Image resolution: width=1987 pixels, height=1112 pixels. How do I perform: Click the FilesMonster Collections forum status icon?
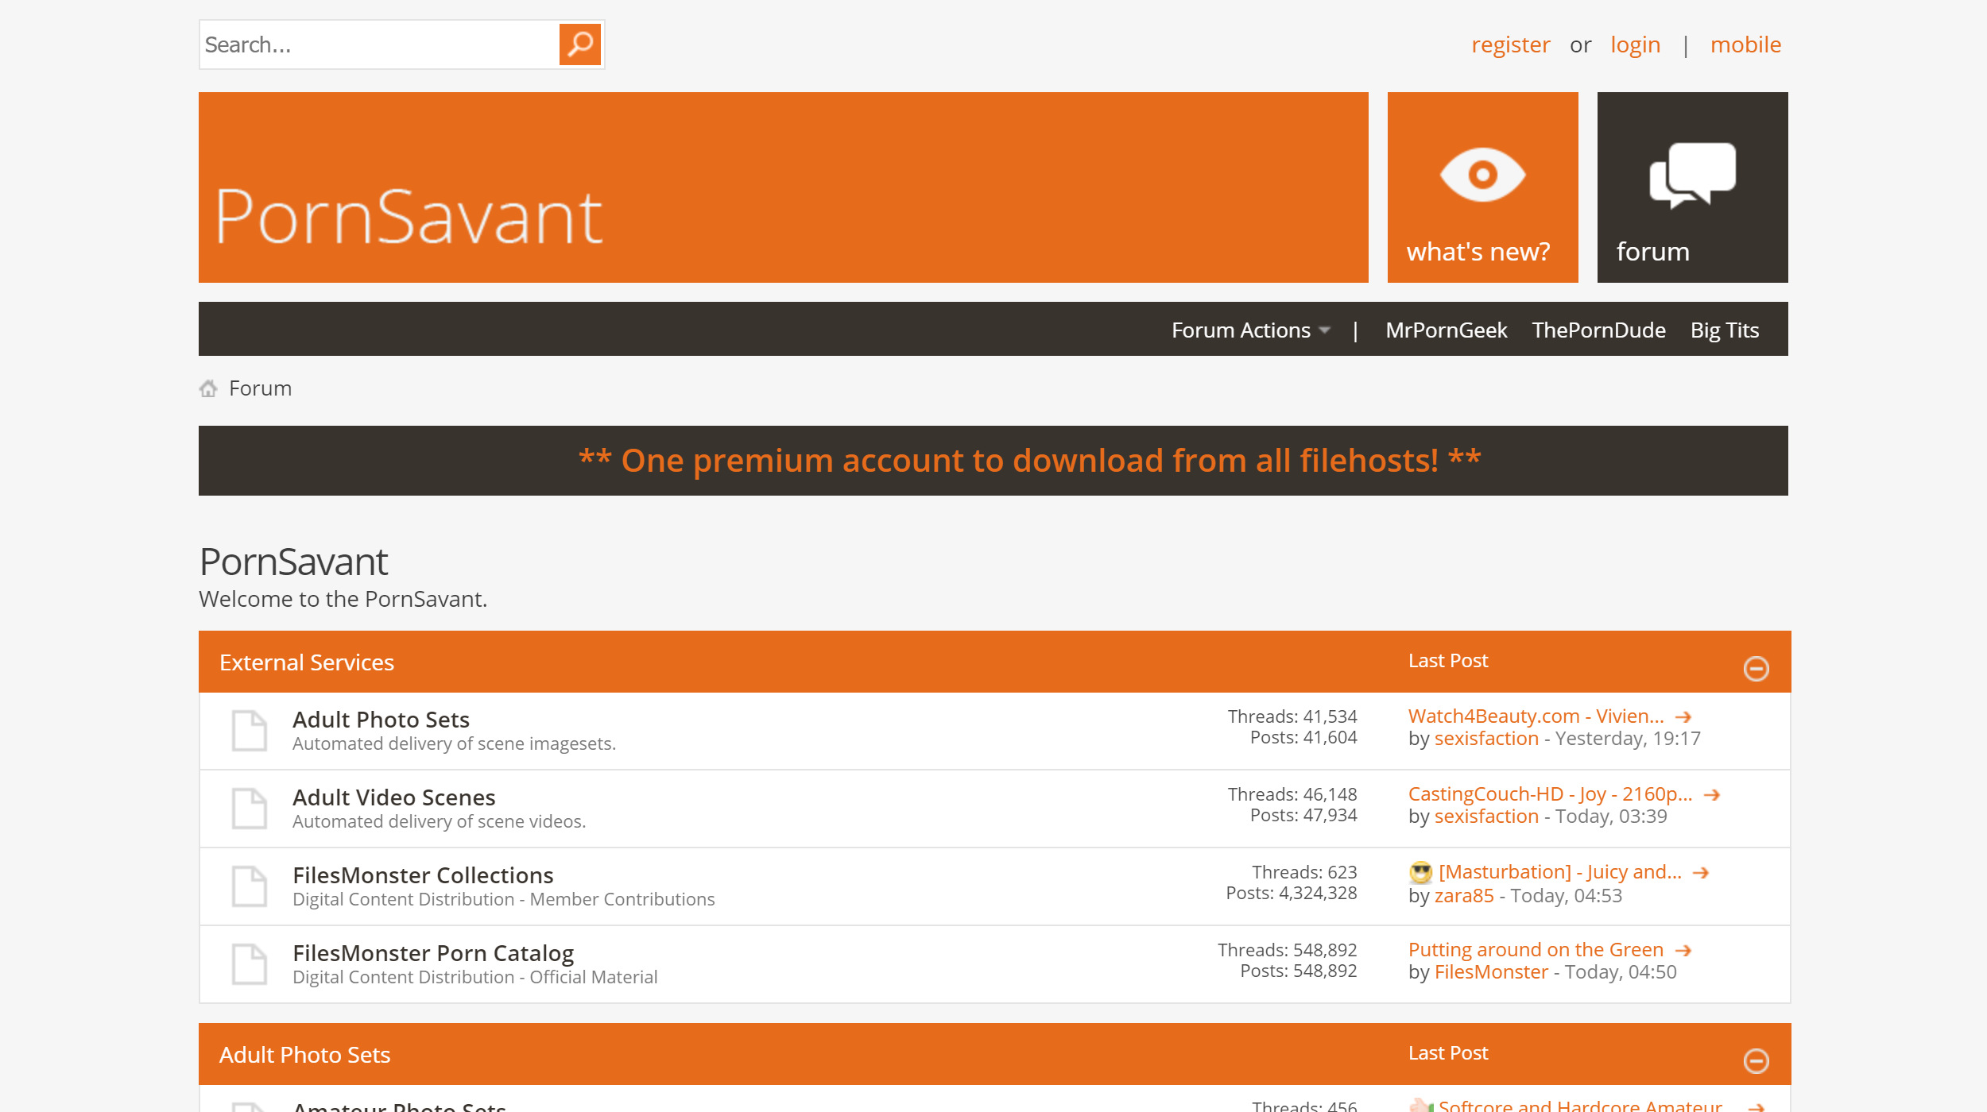[x=249, y=886]
